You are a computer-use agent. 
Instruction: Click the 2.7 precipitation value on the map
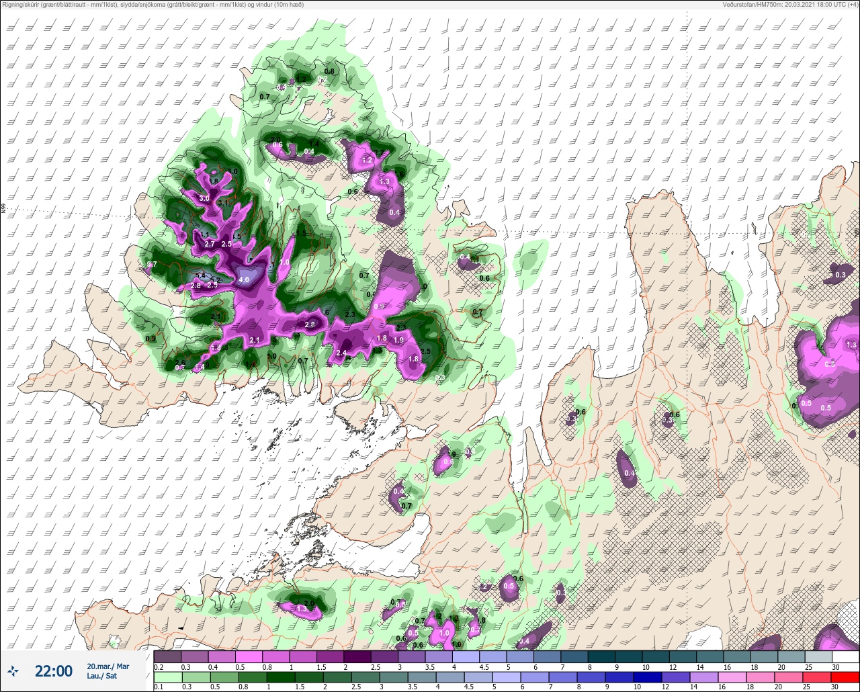coord(209,244)
